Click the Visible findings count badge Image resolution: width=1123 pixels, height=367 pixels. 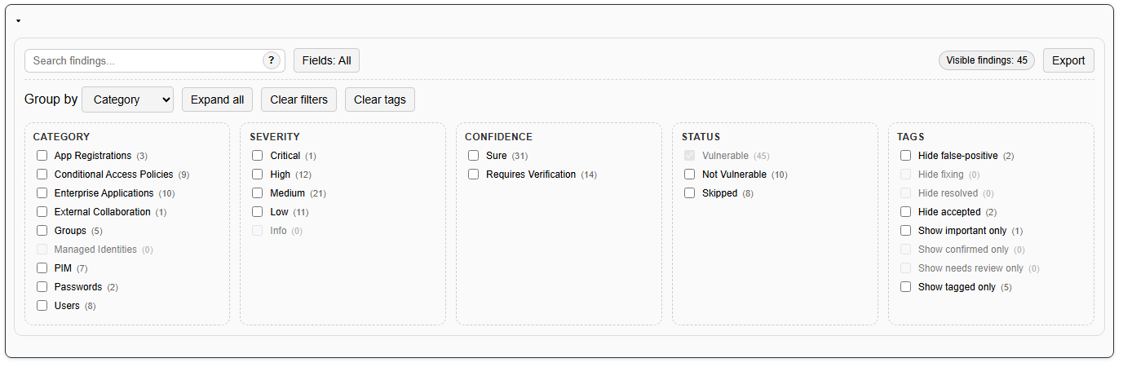pyautogui.click(x=986, y=60)
